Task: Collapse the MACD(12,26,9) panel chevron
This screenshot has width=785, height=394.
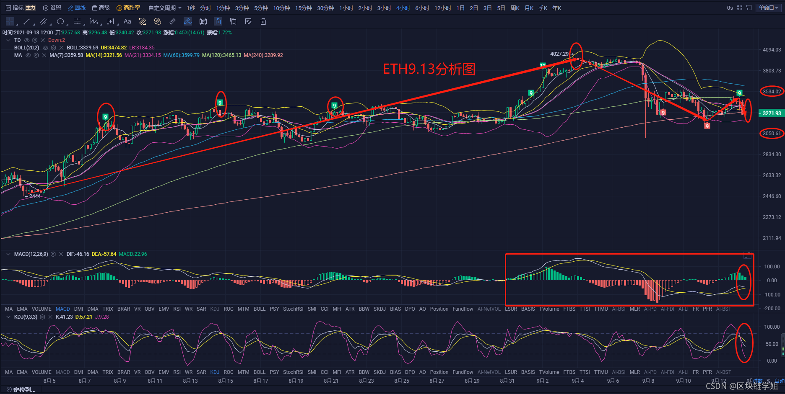Action: tap(8, 254)
